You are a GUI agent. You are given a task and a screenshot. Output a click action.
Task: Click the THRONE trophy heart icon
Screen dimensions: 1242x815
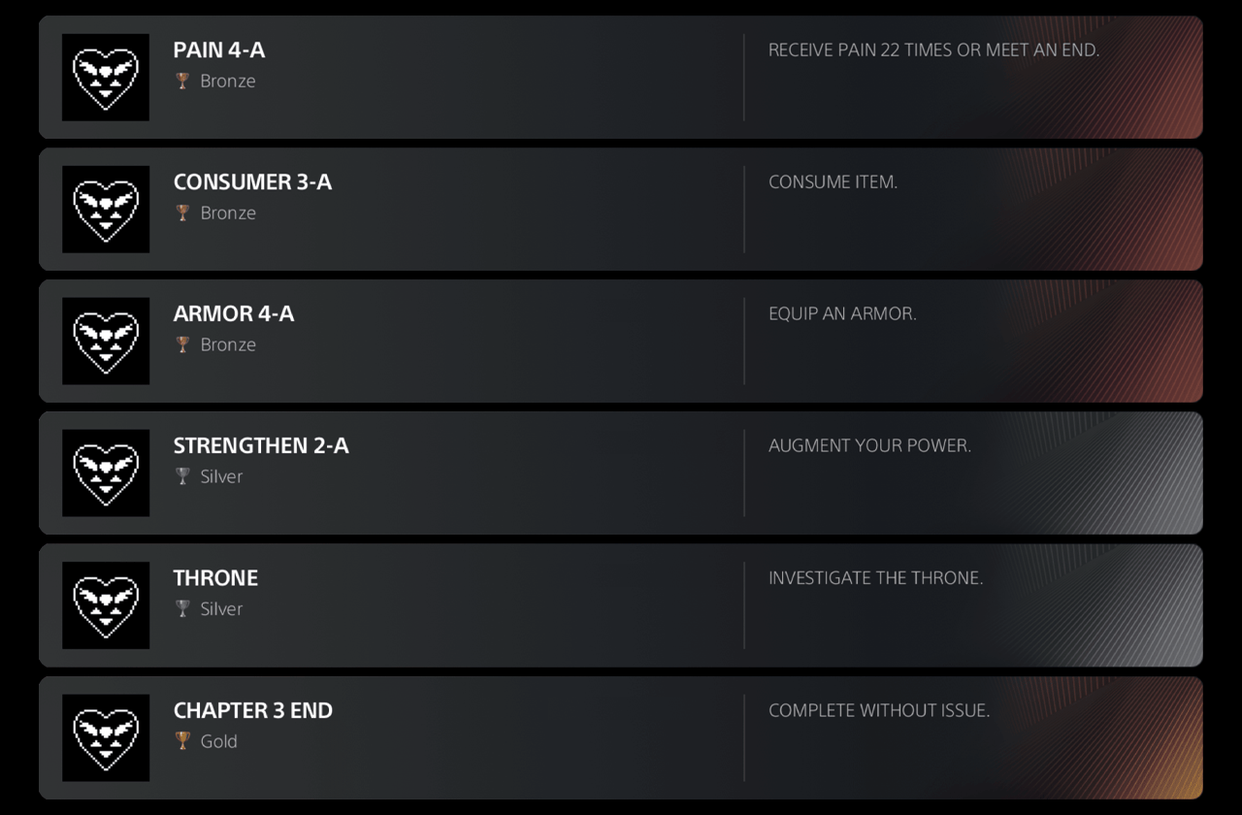coord(106,605)
